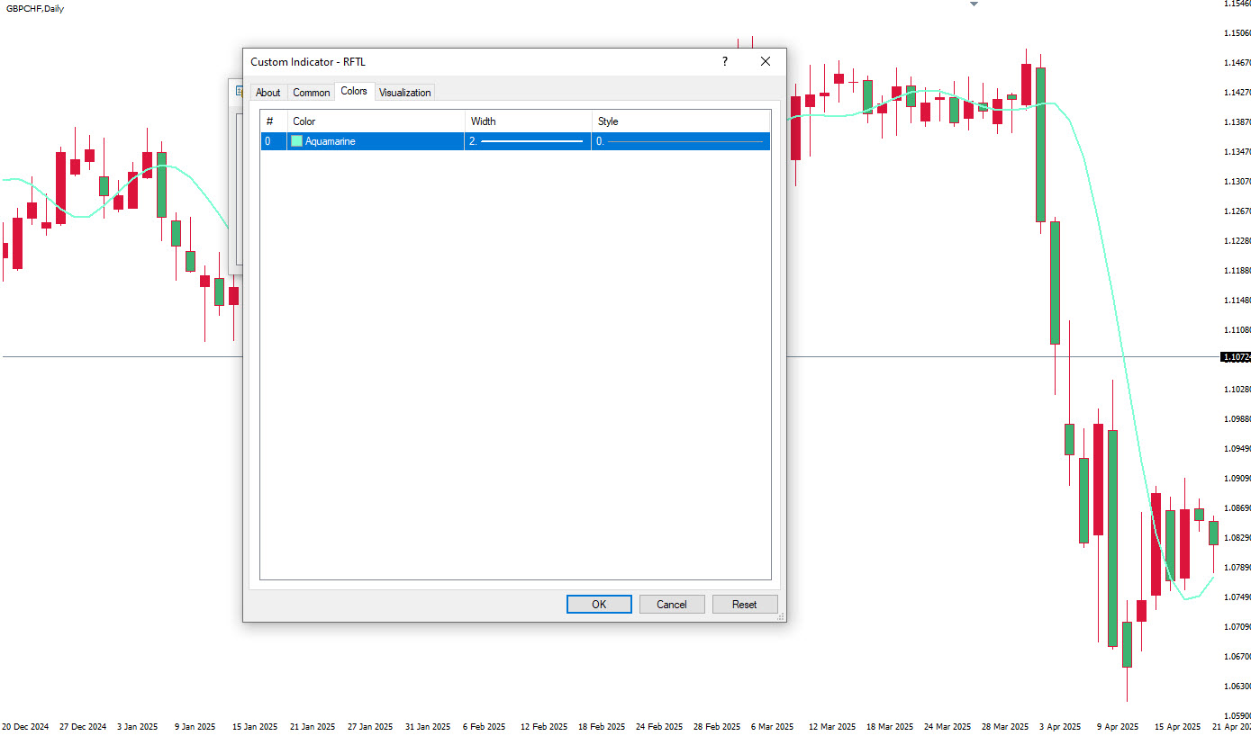Click the Cancel button
The height and width of the screenshot is (736, 1251).
(x=672, y=605)
